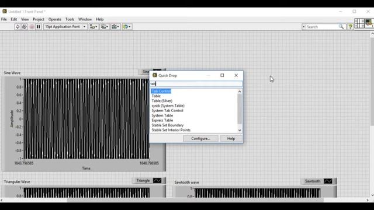Click the Quick Drop search text field
374x210 pixels.
(196, 84)
